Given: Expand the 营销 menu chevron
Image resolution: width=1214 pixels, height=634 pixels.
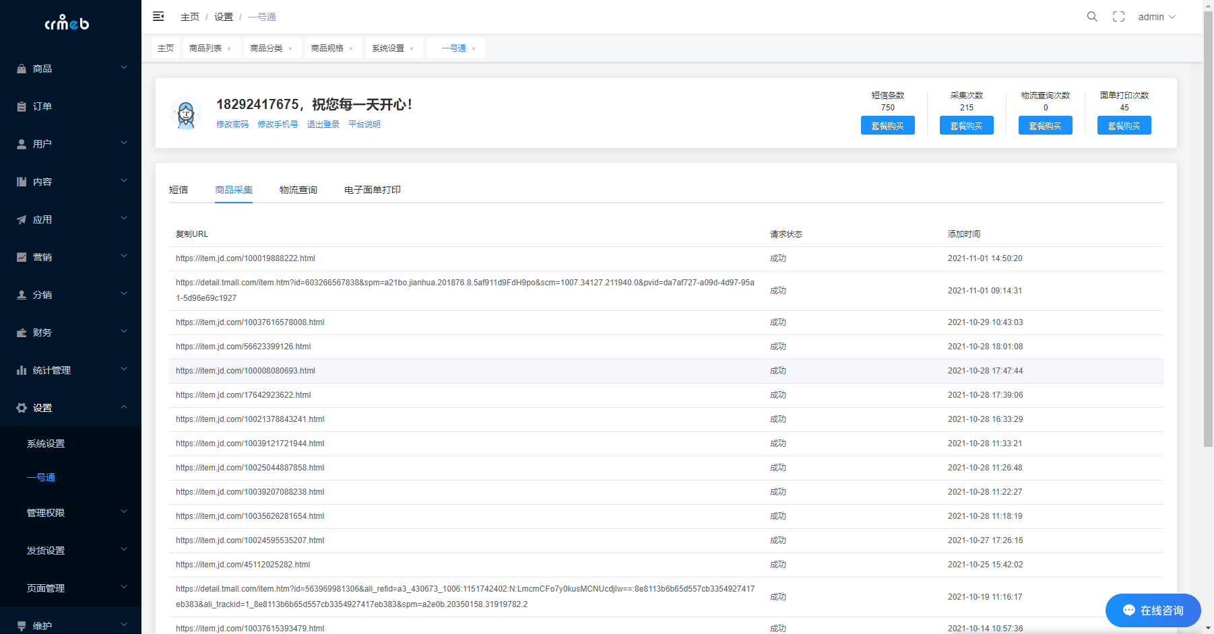Looking at the screenshot, I should click(124, 256).
